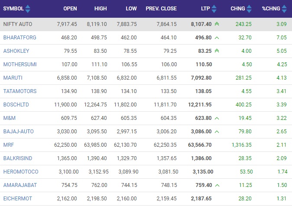Select NIFTY AUTO open value 7,917.45
Image resolution: width=292 pixels, height=206 pixels.
67,24
